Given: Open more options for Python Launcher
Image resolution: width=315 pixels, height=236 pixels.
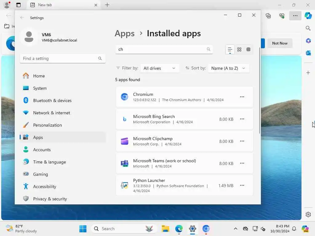Looking at the screenshot, I should 242,185.
